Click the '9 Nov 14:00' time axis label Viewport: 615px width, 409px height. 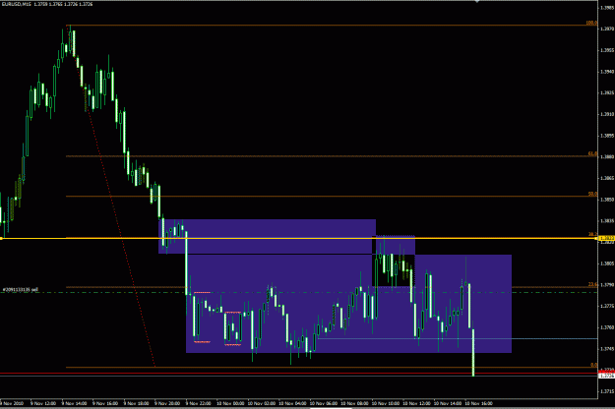coord(74,403)
